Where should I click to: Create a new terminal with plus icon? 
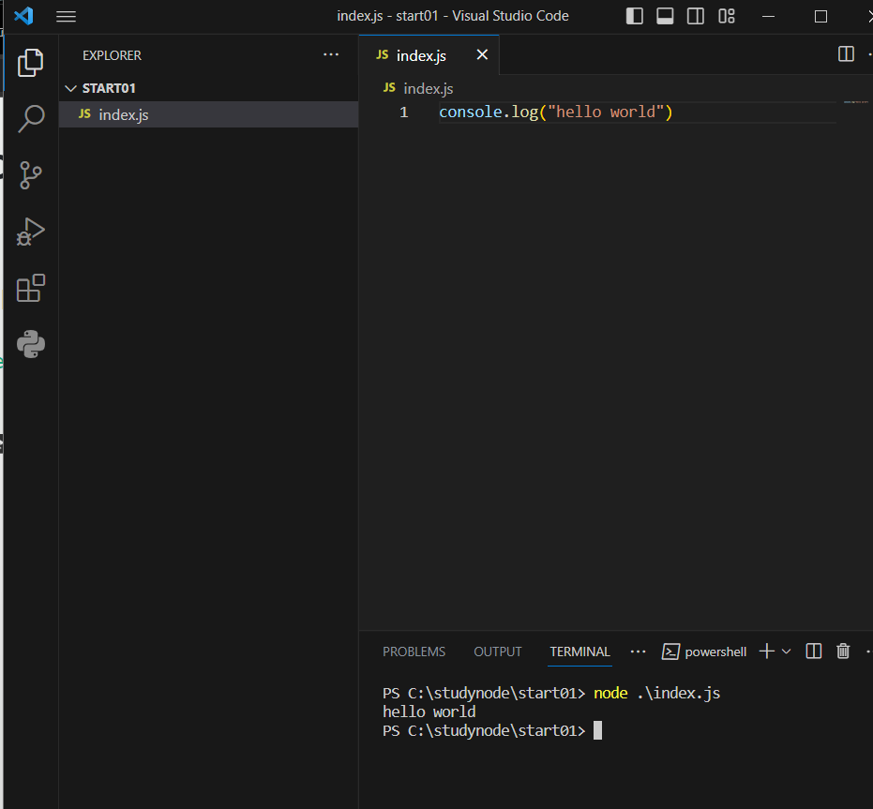pyautogui.click(x=767, y=651)
